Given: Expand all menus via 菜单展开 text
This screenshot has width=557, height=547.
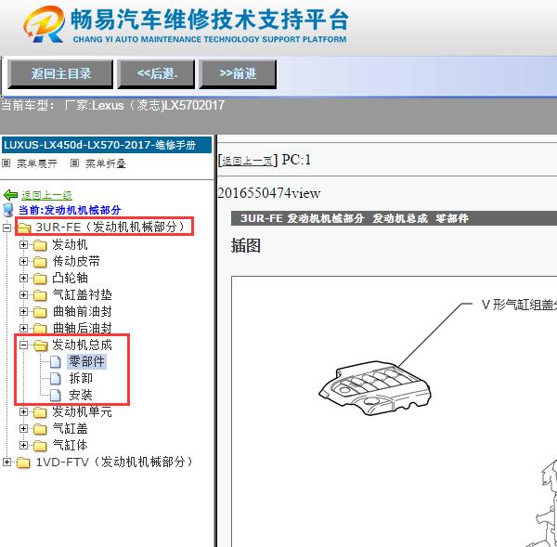Looking at the screenshot, I should point(37,163).
